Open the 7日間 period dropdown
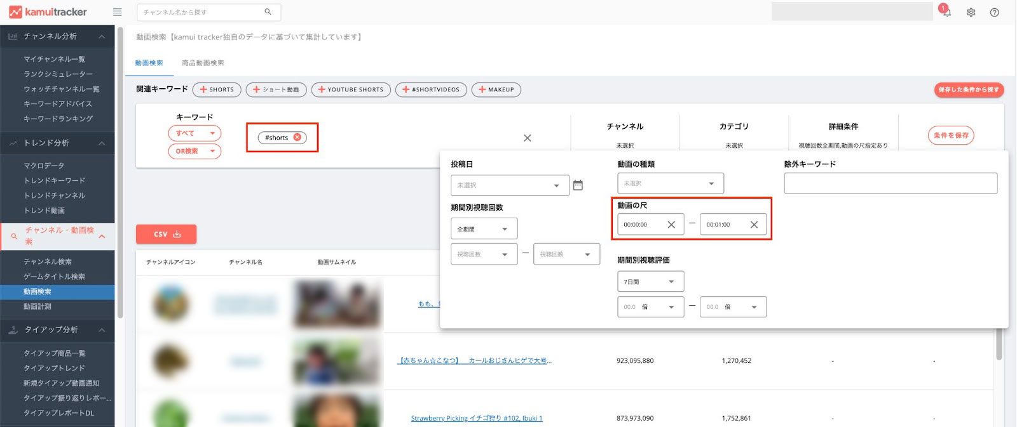The width and height of the screenshot is (1017, 427). [650, 282]
